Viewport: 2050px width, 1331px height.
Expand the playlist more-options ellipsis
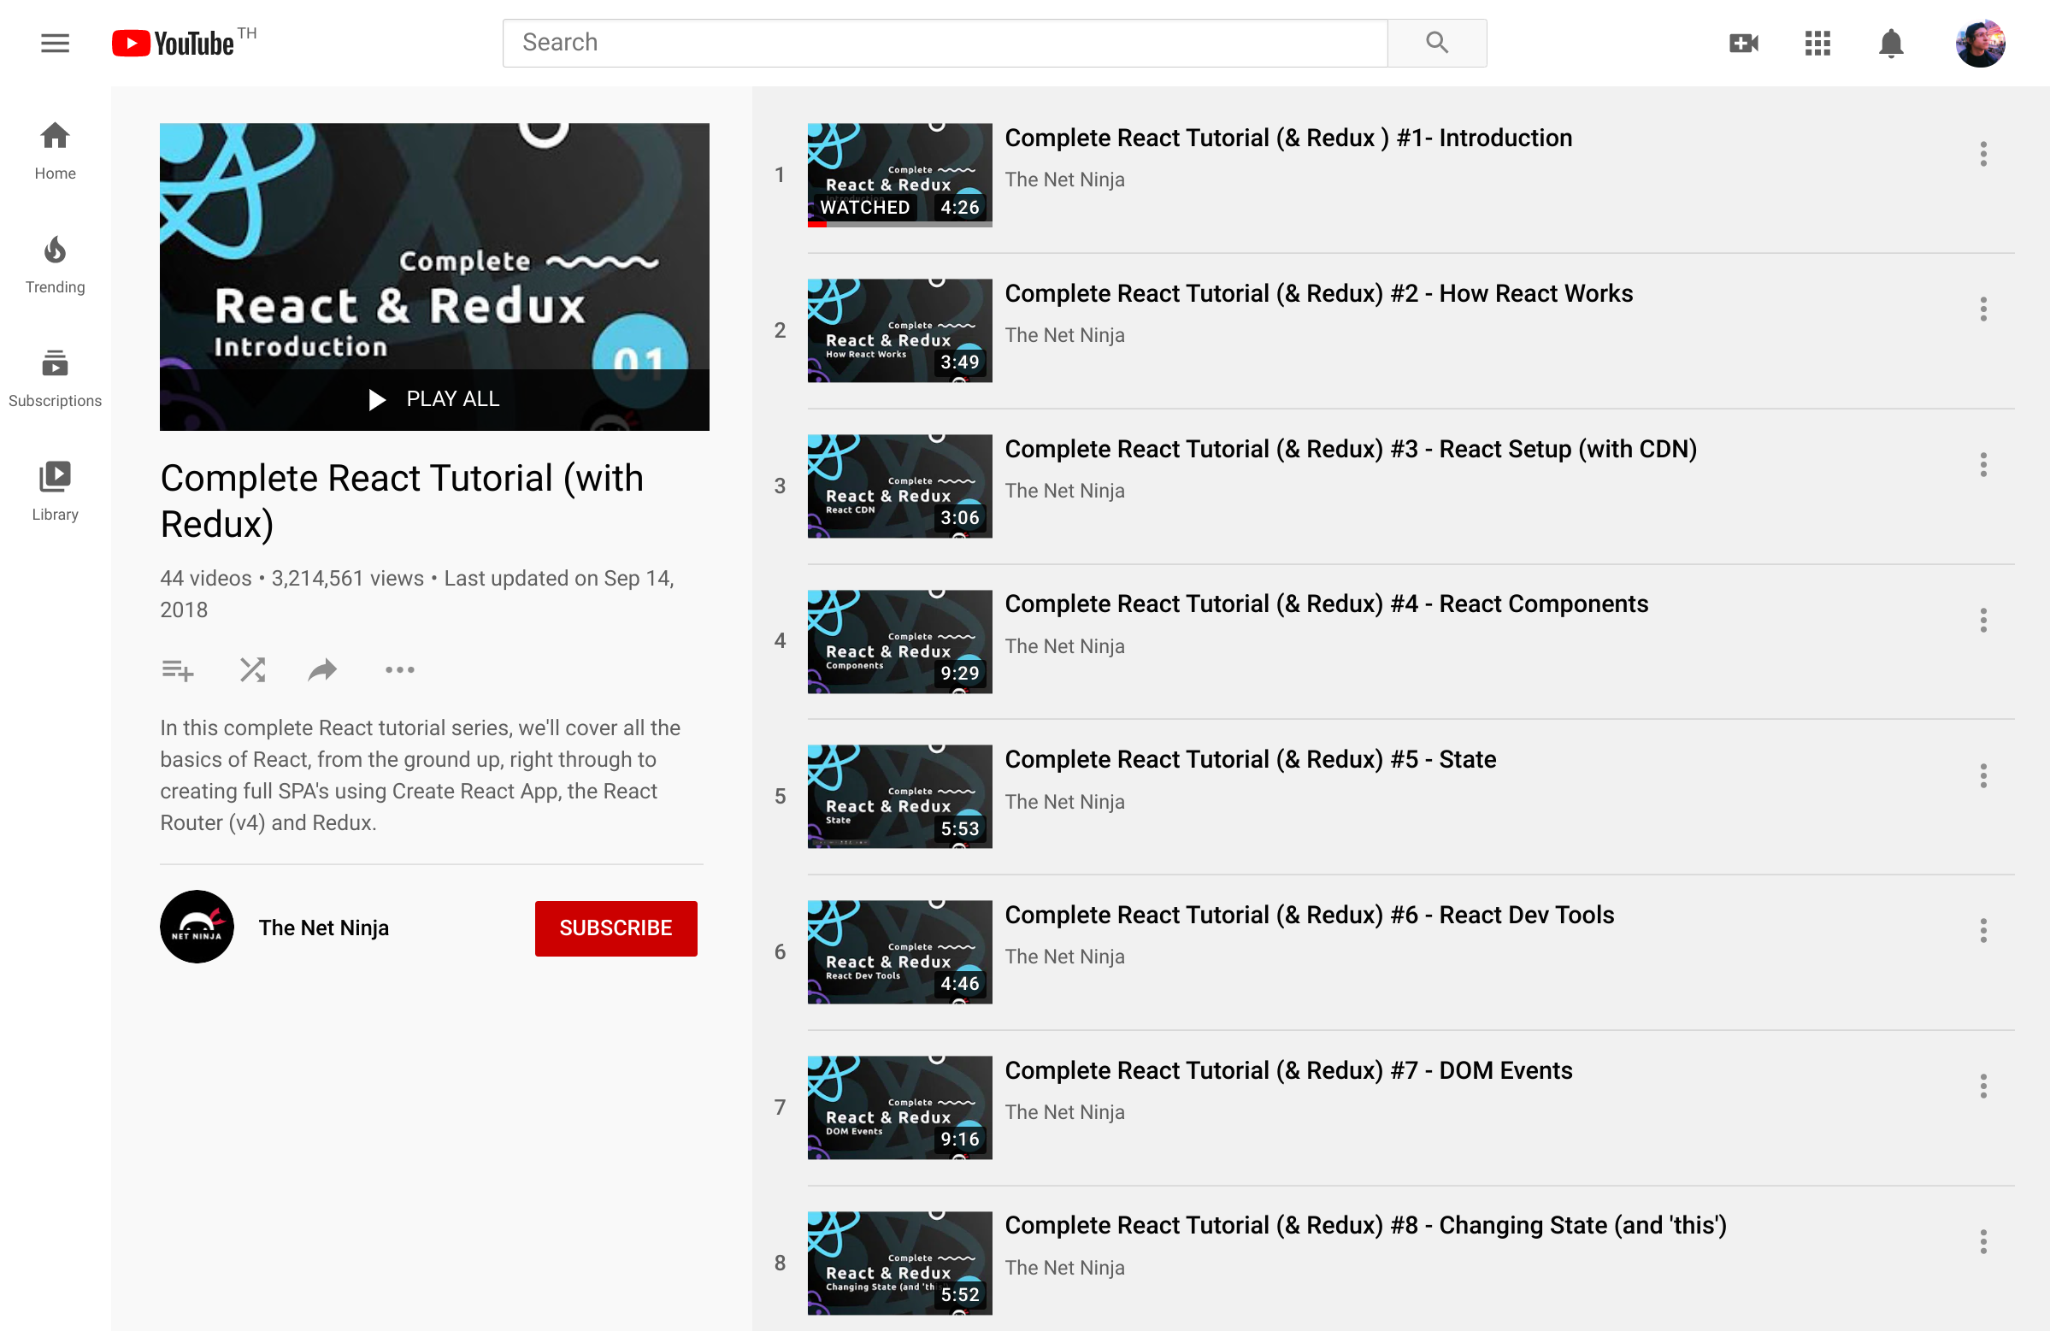399,669
